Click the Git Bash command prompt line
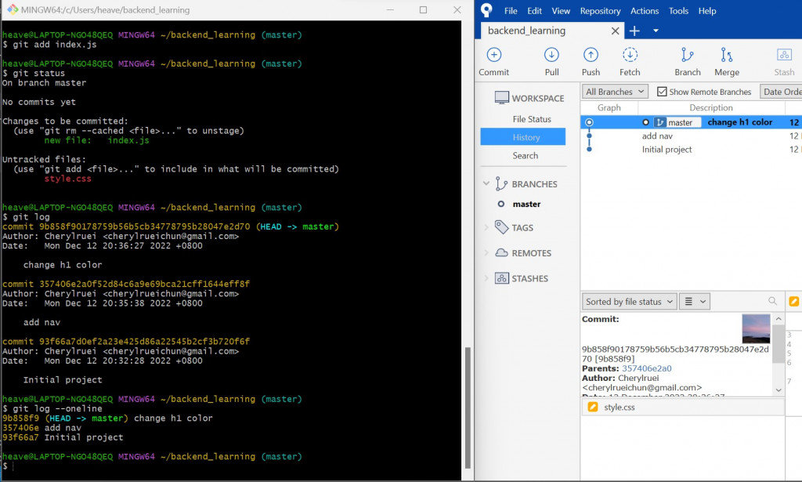The width and height of the screenshot is (802, 482). point(230,466)
